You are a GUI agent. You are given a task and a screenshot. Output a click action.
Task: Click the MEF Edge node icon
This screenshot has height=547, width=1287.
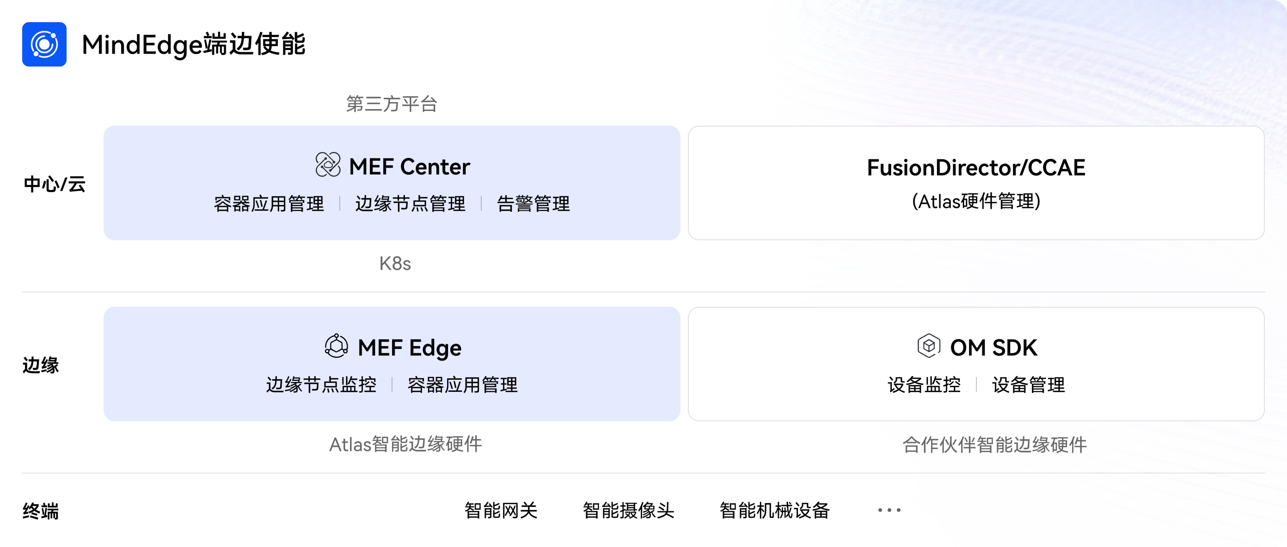click(x=336, y=346)
